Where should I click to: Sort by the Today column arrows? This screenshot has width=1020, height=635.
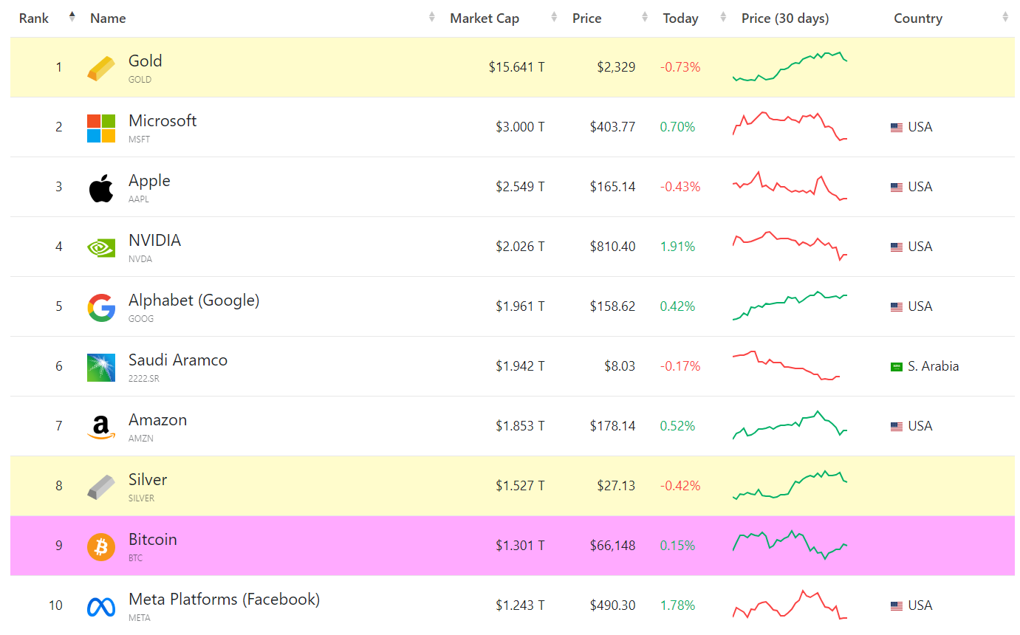point(723,17)
